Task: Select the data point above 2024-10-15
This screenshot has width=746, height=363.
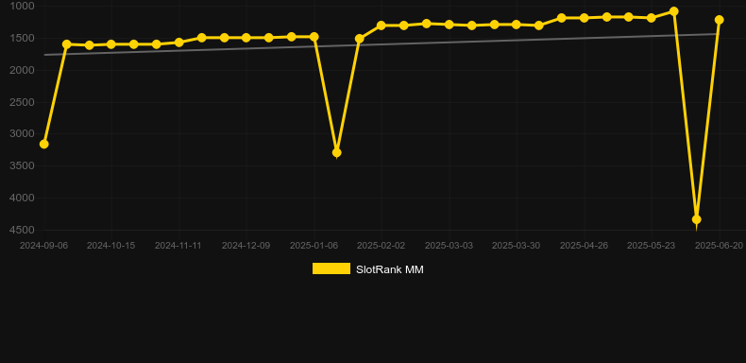Action: click(111, 44)
